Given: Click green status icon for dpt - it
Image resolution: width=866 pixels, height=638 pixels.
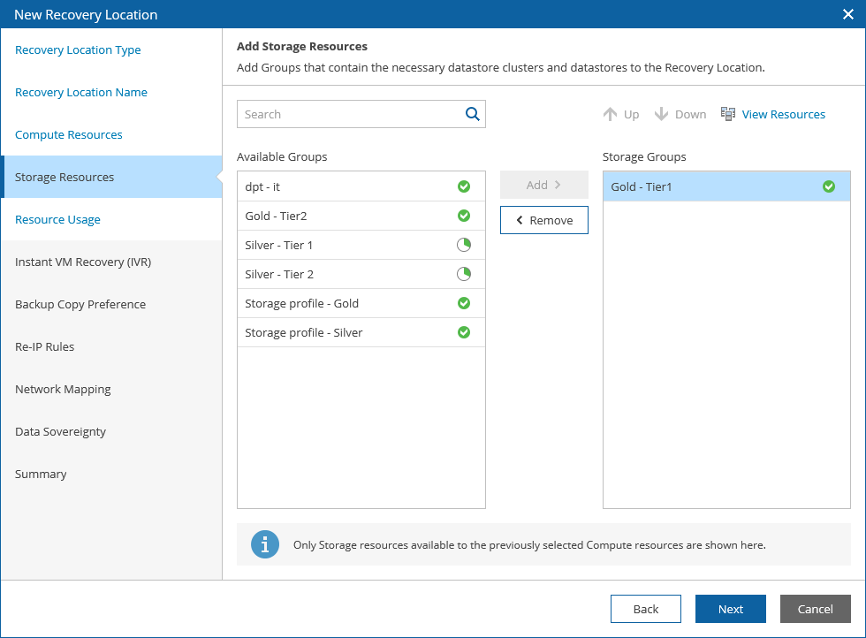Looking at the screenshot, I should pos(464,186).
